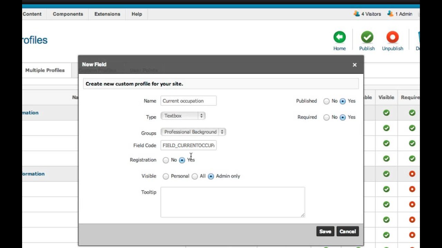The height and width of the screenshot is (248, 442).
Task: Toggle first green Visible checkmark in table
Action: click(386, 113)
